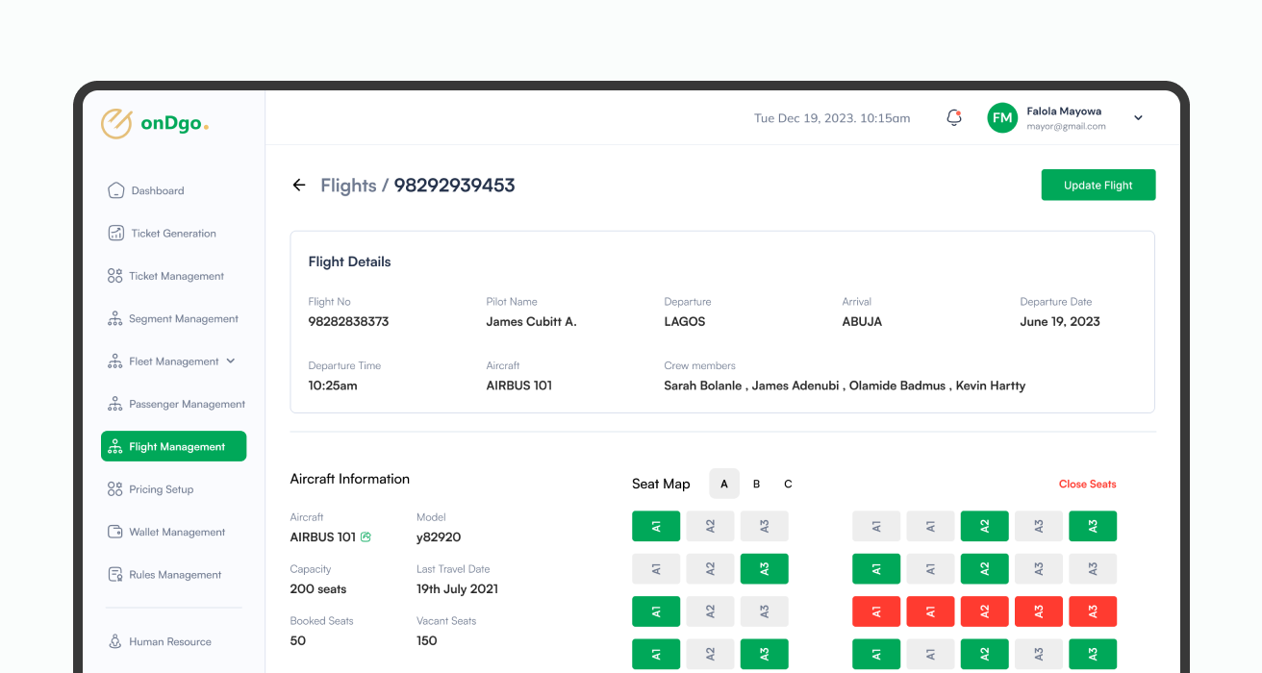Image resolution: width=1262 pixels, height=673 pixels.
Task: Click the Fleet Management sidebar icon
Action: 114,361
